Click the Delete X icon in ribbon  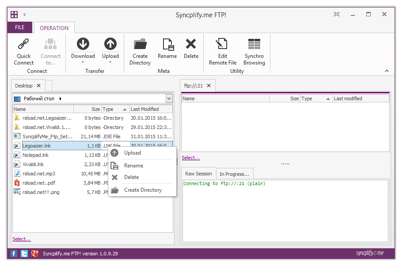click(191, 44)
